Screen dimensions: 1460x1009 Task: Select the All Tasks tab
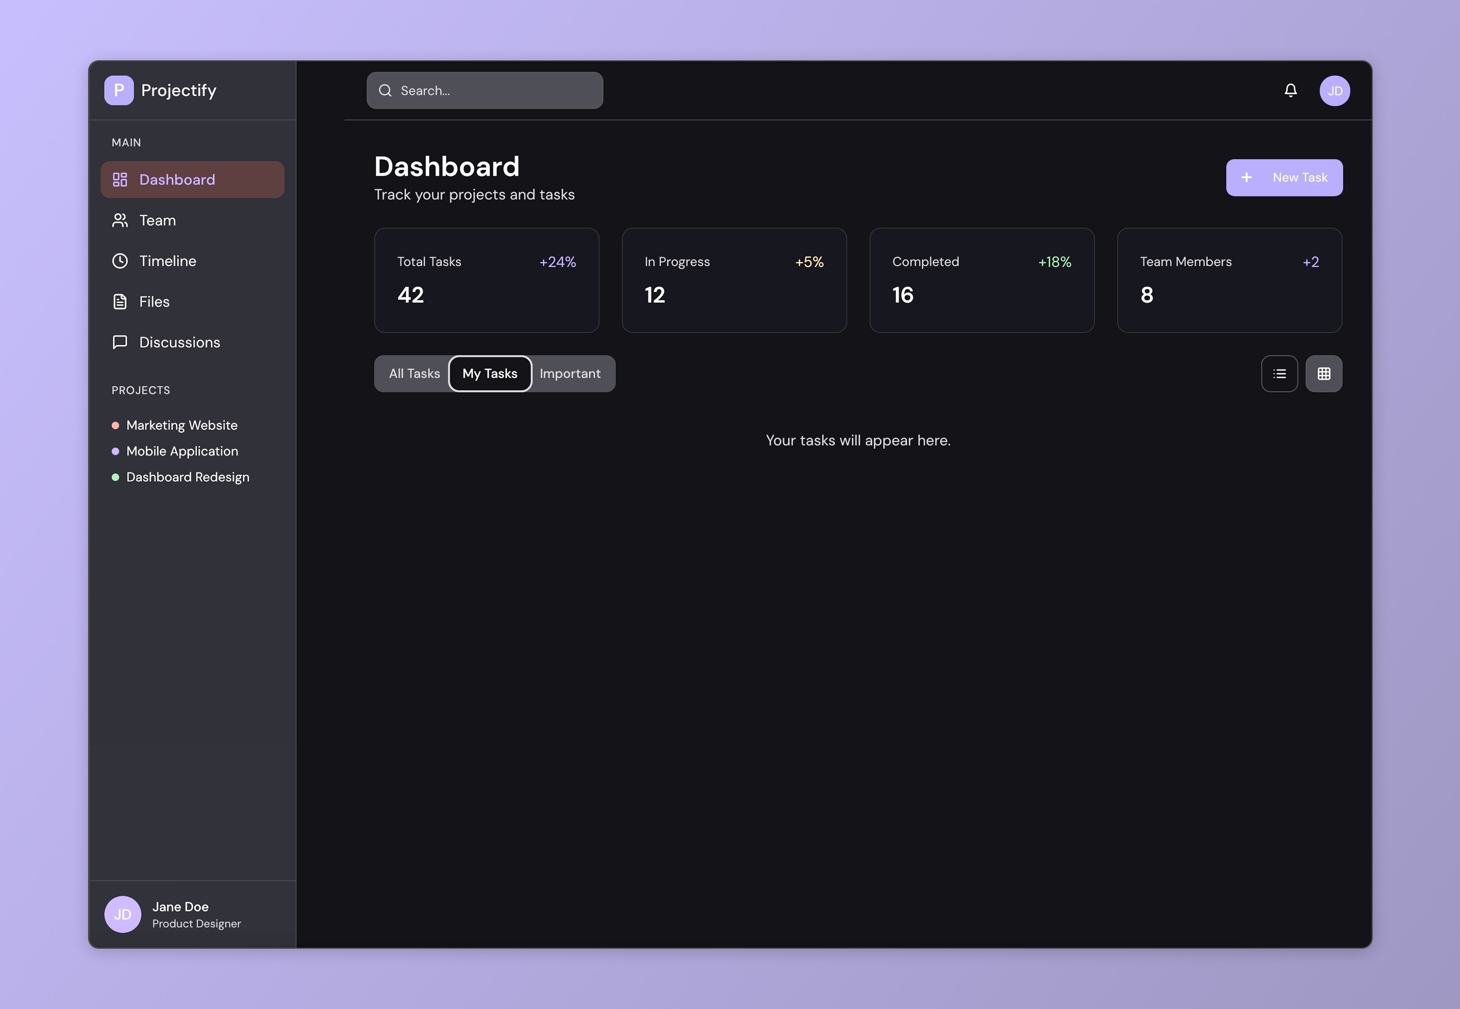pos(414,374)
